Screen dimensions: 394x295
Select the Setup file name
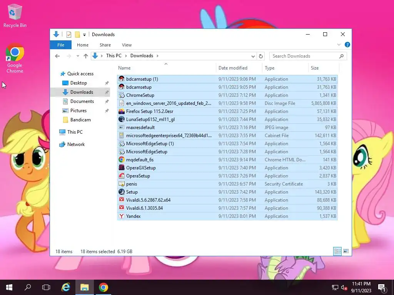[132, 192]
